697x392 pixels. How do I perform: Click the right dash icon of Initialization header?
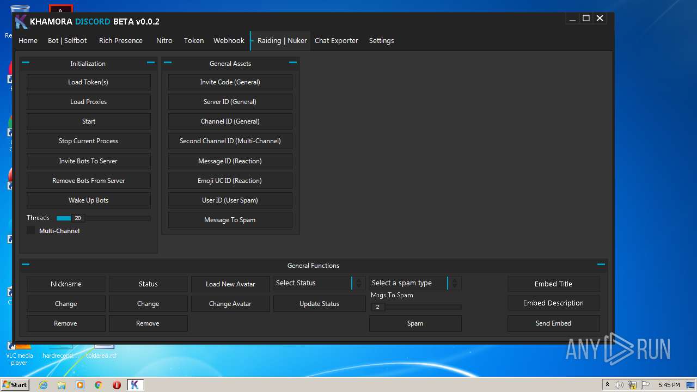(151, 63)
